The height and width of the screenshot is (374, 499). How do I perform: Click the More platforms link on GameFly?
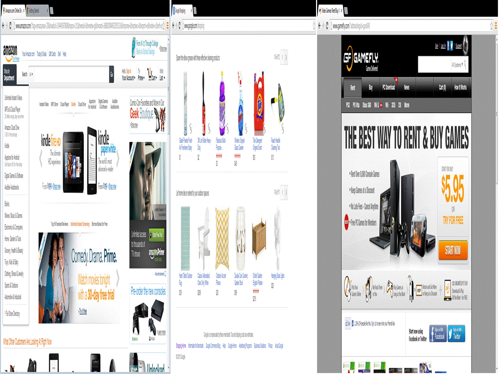pos(406,105)
